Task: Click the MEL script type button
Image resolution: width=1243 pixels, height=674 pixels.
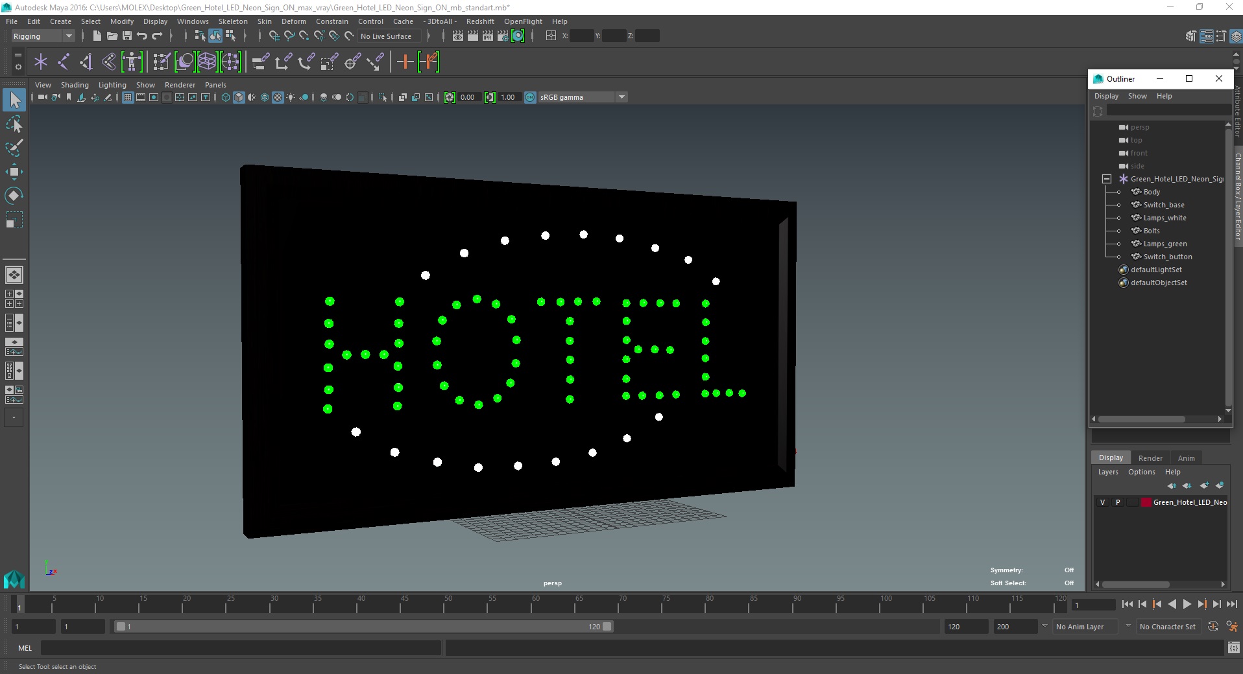Action: click(x=25, y=647)
